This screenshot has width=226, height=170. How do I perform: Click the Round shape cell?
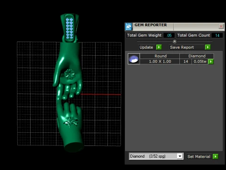[x=160, y=56]
